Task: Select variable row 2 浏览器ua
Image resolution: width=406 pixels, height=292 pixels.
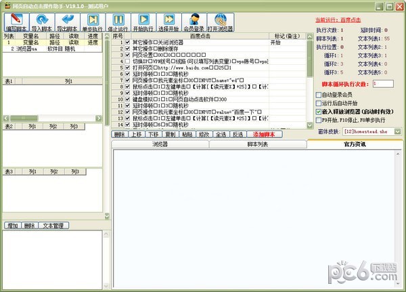Action: pyautogui.click(x=52, y=49)
